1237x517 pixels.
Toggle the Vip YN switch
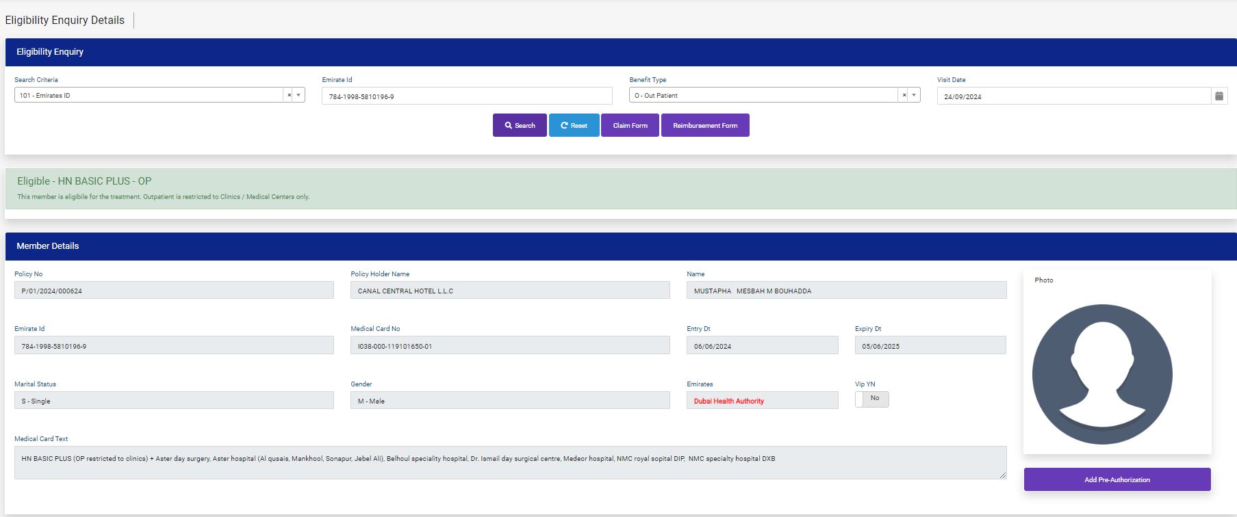(x=871, y=399)
